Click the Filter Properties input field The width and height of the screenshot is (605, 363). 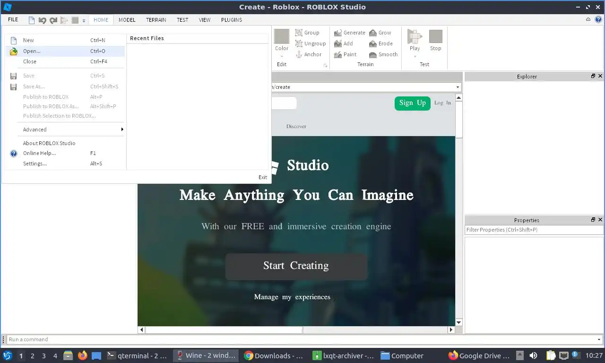pyautogui.click(x=534, y=230)
